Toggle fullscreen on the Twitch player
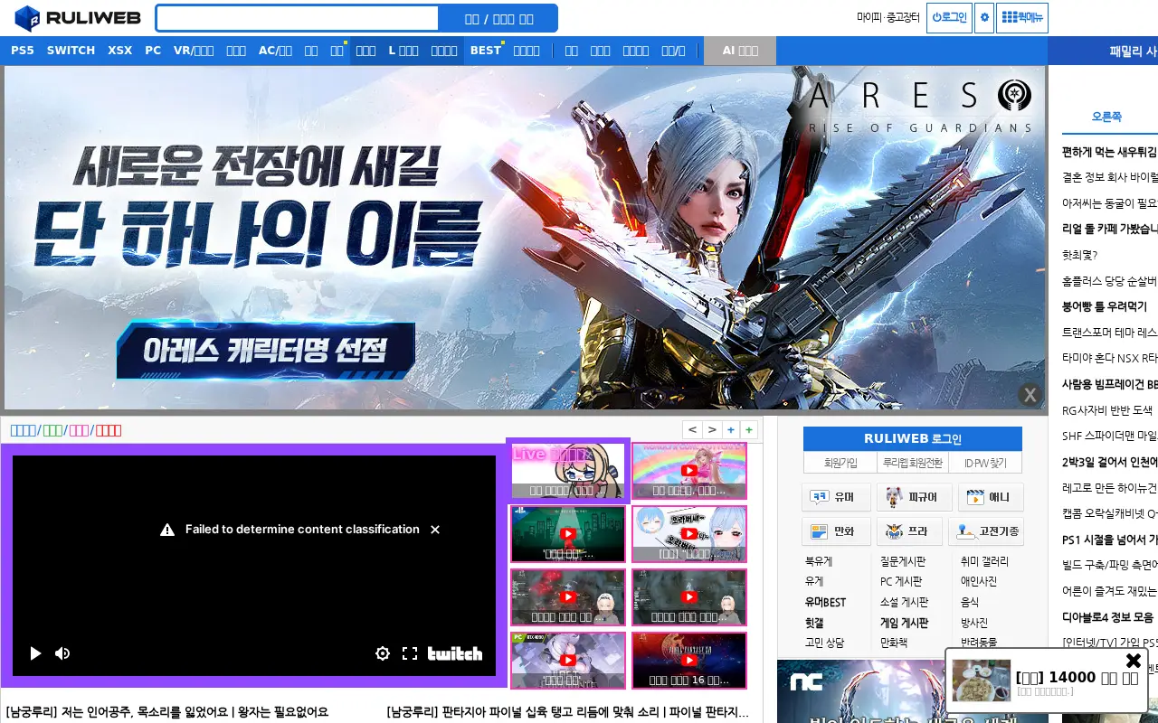The image size is (1158, 723). (x=410, y=653)
